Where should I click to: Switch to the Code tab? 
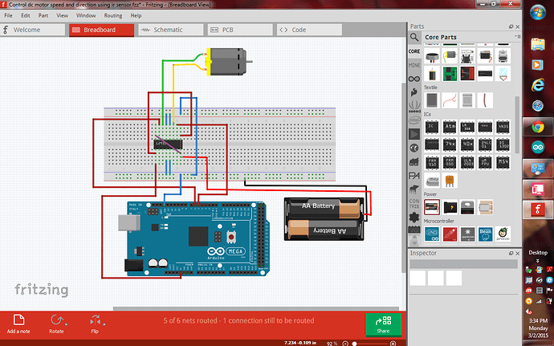click(309, 30)
